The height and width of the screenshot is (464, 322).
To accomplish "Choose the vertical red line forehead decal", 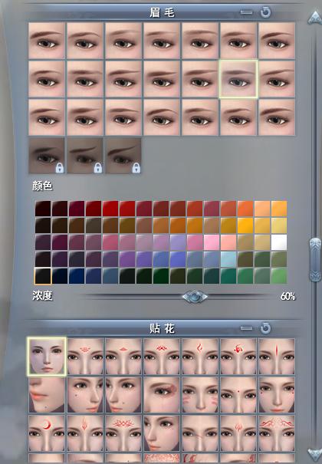I will 277,357.
